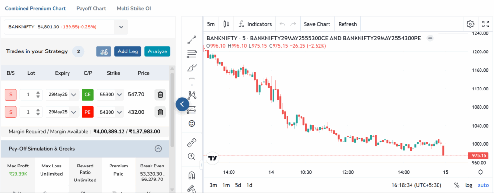The image size is (494, 193).
Task: Select the trend line drawing tool
Action: tap(192, 40)
